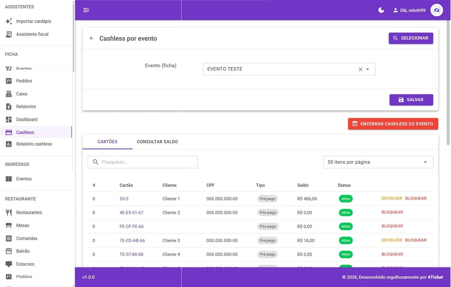
Task: Click the Cashless card icon in sidebar
Action: pos(9,132)
